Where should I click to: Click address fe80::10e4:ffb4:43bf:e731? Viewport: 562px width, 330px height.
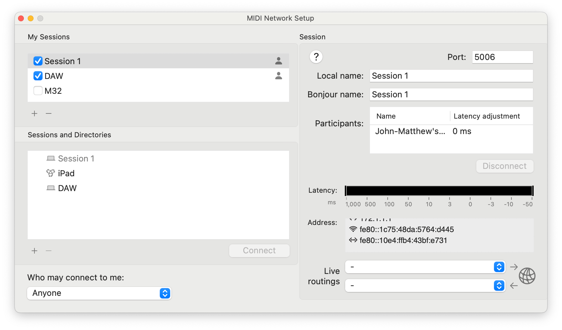coord(403,240)
